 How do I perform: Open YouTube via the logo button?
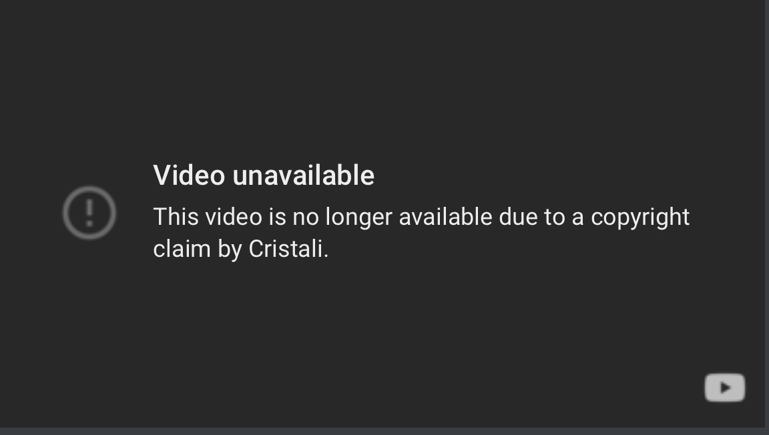pyautogui.click(x=725, y=388)
